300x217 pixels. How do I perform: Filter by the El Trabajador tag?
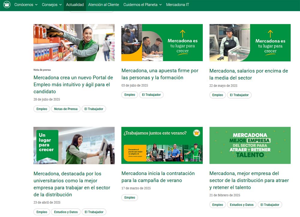pyautogui.click(x=94, y=109)
